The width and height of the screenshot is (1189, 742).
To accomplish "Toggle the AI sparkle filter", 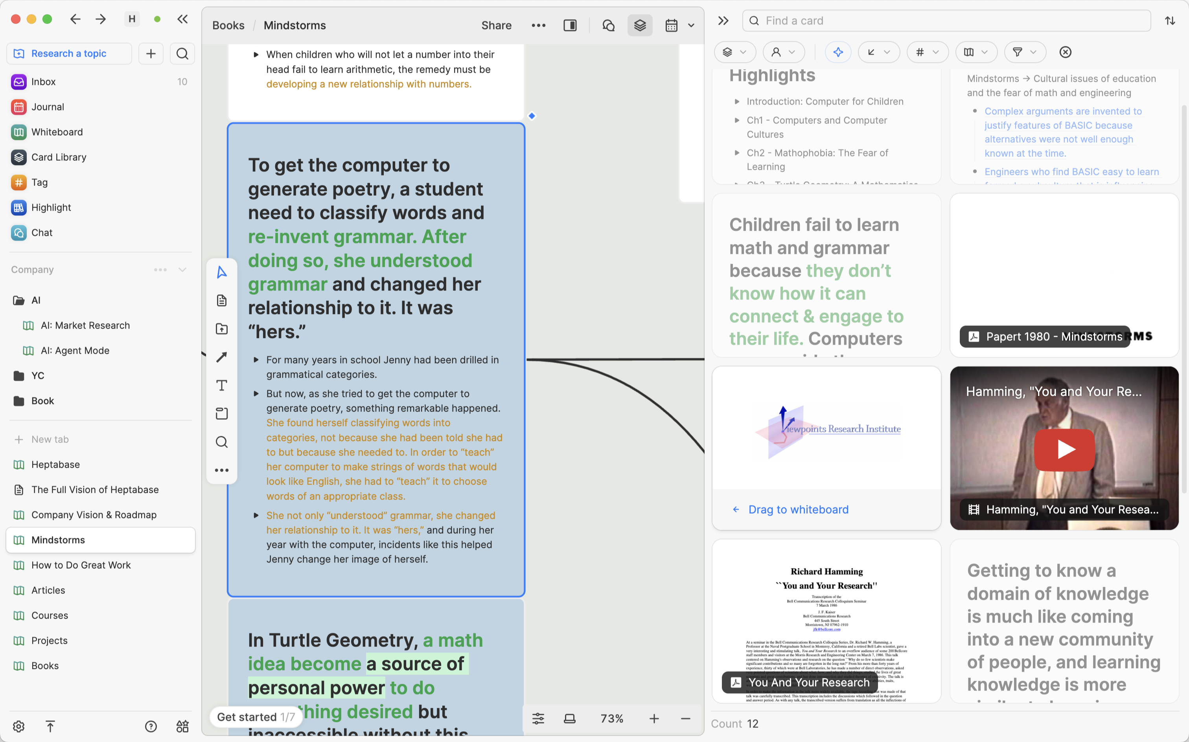I will (x=837, y=52).
